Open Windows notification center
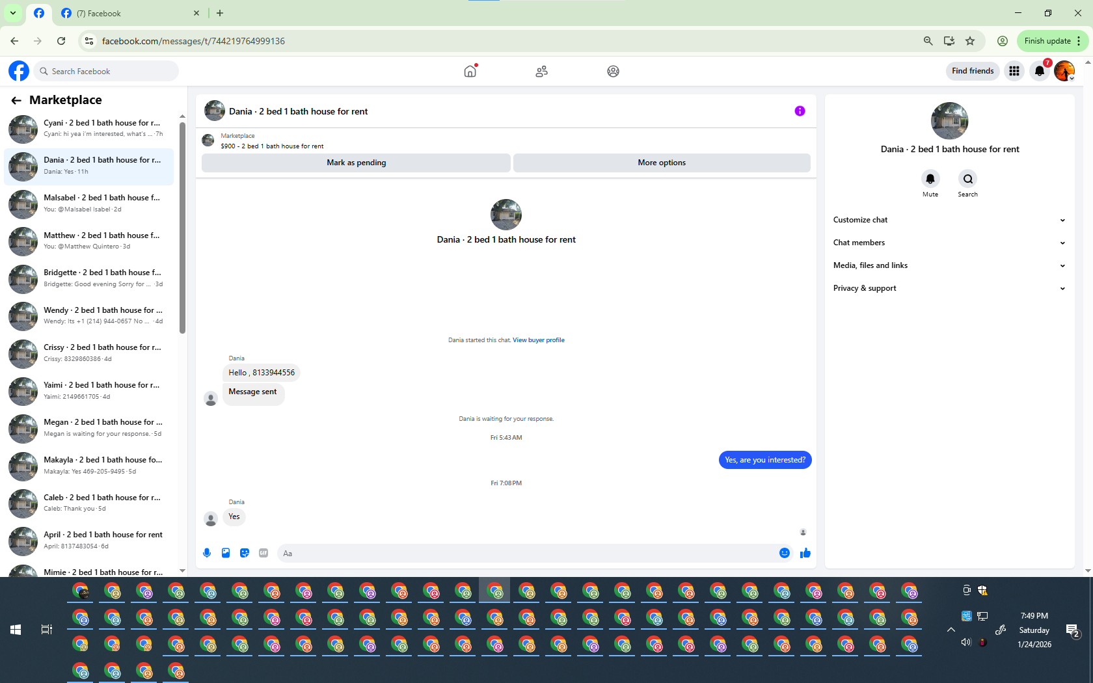Screen dimensions: 1093x683 pyautogui.click(x=1072, y=630)
